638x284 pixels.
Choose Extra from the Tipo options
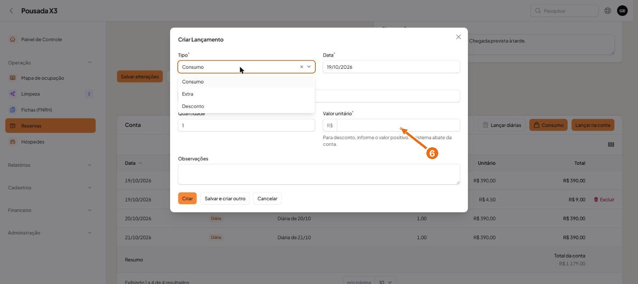pyautogui.click(x=247, y=94)
